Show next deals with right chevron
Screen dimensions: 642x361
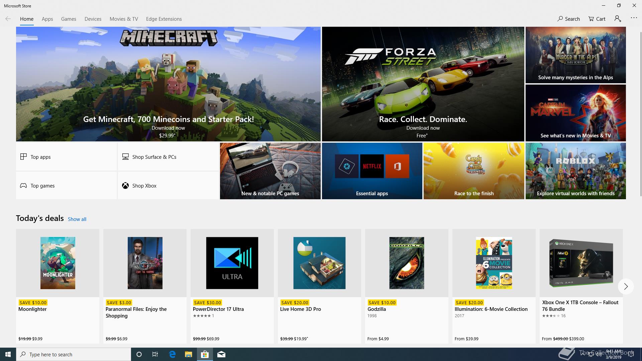pyautogui.click(x=626, y=286)
